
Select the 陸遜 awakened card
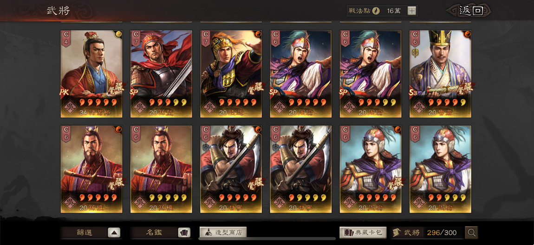click(x=231, y=74)
